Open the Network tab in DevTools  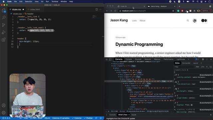point(148,59)
